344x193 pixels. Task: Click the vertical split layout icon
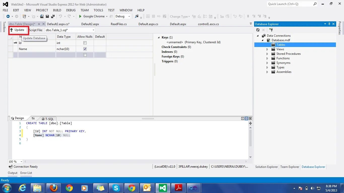[243, 118]
